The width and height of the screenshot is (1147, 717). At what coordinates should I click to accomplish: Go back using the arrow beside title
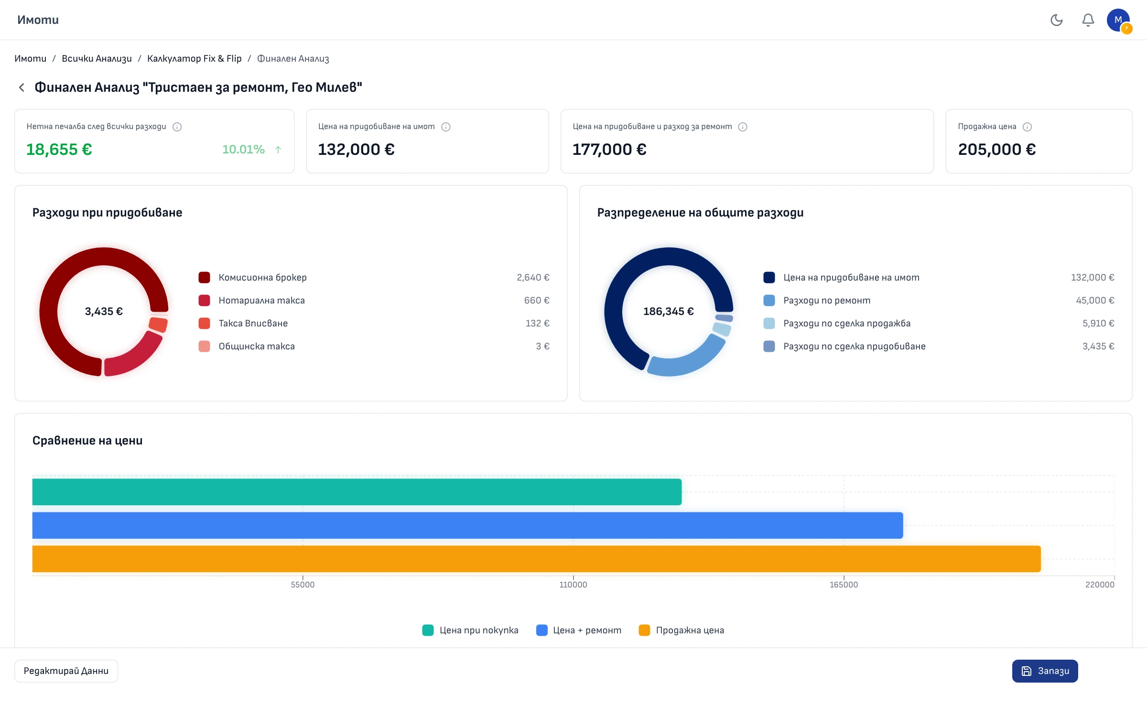22,87
